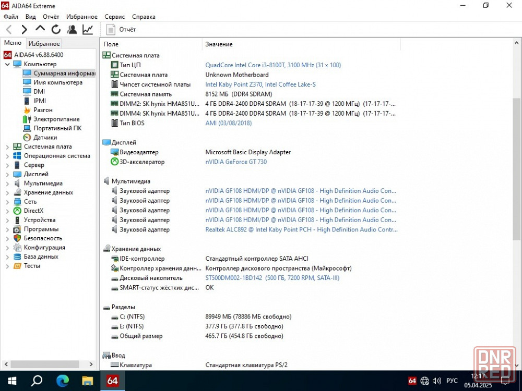The image size is (522, 391).
Task: Open the Справка menu
Action: [x=144, y=17]
